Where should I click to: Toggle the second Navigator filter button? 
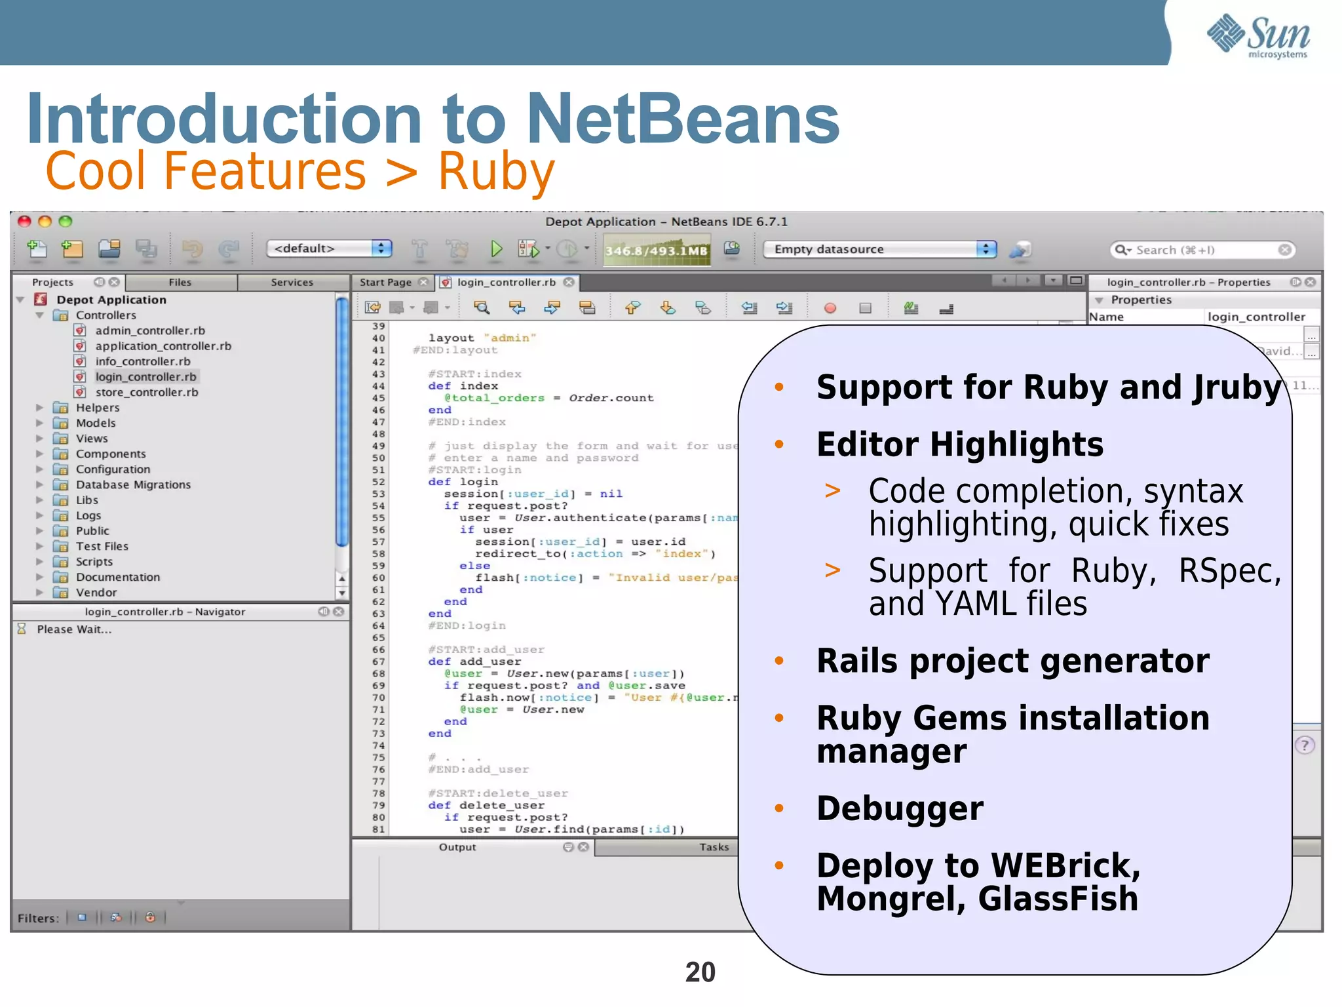(x=116, y=917)
